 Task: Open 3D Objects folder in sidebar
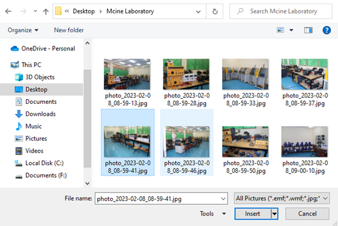point(35,77)
